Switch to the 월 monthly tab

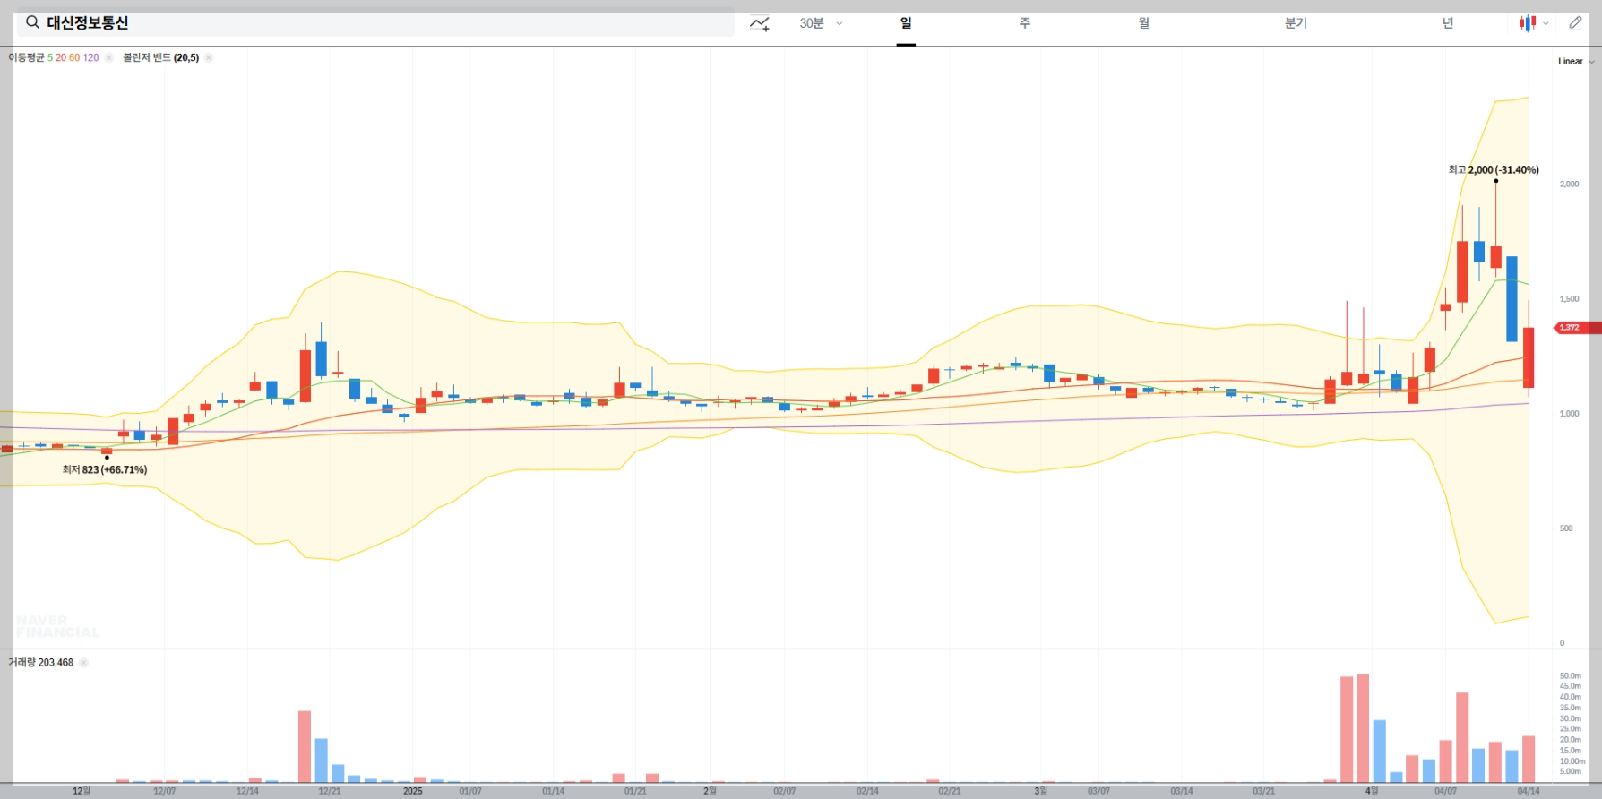coord(1144,23)
